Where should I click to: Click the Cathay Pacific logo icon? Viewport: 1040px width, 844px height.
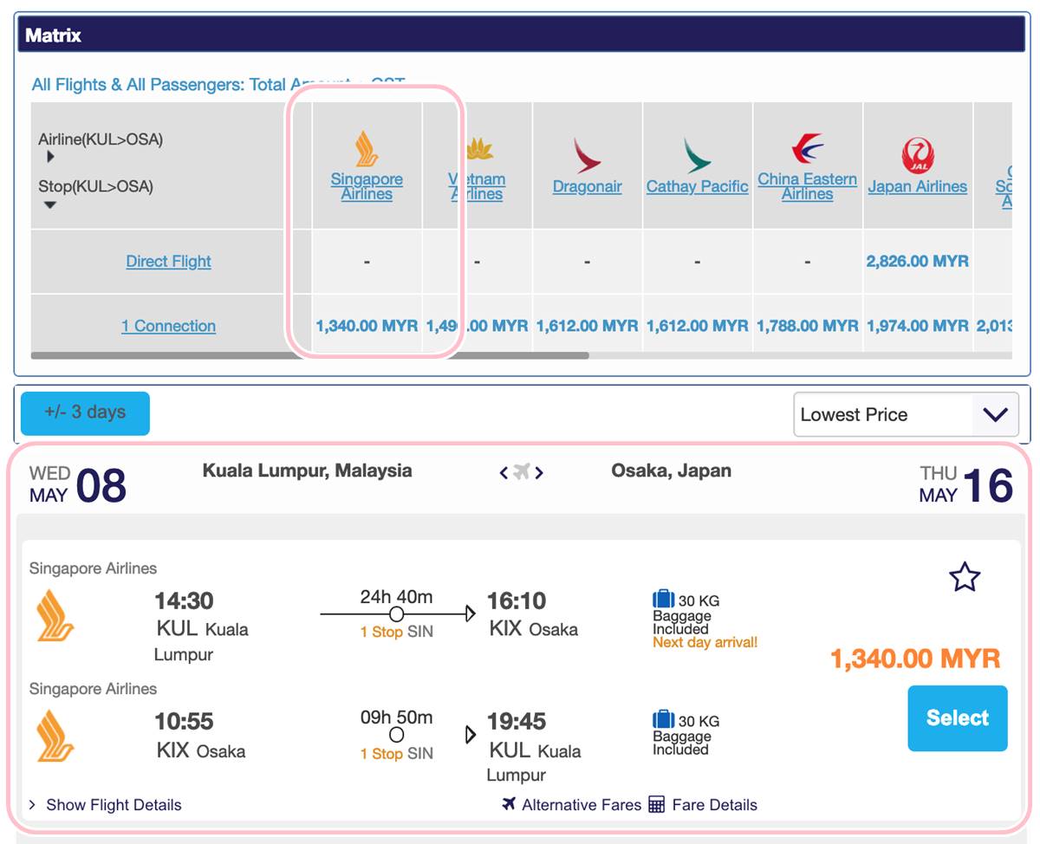[x=697, y=156]
